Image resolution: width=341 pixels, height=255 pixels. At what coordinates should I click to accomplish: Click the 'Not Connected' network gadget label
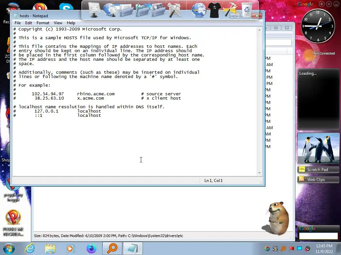coord(324,53)
